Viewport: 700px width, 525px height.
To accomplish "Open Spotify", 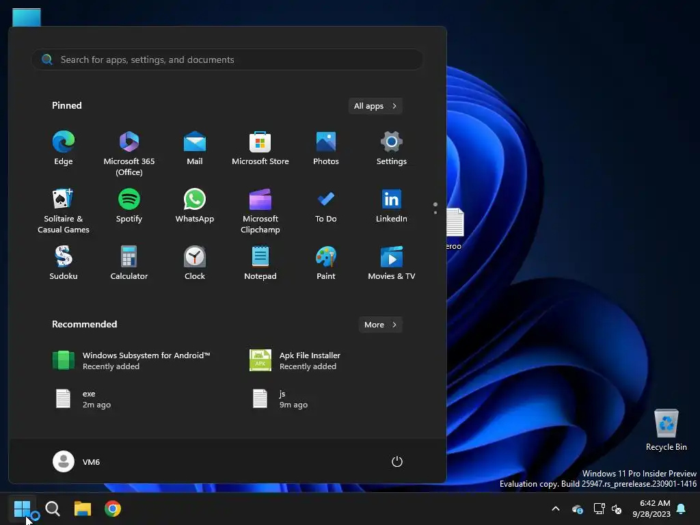I will click(129, 206).
